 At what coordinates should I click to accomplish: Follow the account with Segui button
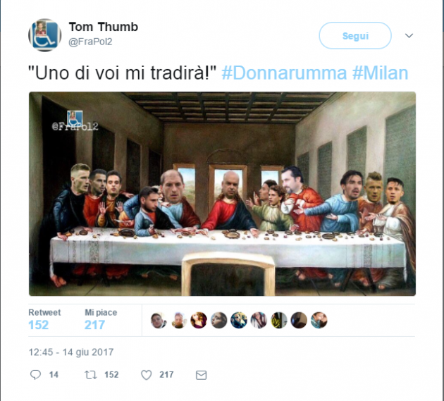point(355,36)
